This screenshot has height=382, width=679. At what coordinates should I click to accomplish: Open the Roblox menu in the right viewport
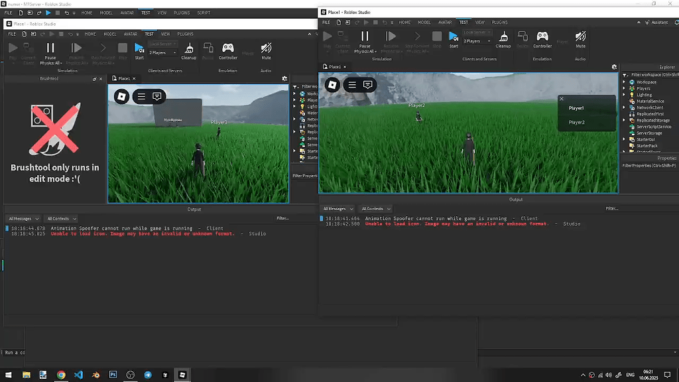tap(333, 85)
